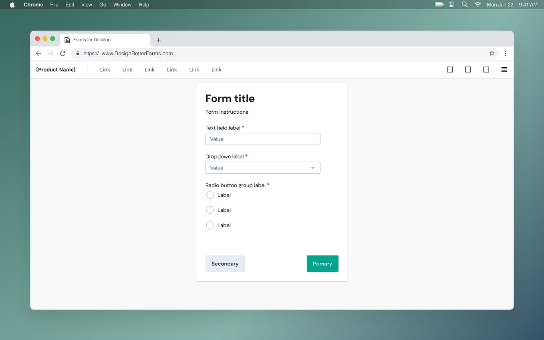
Task: Reload the current page
Action: 62,53
